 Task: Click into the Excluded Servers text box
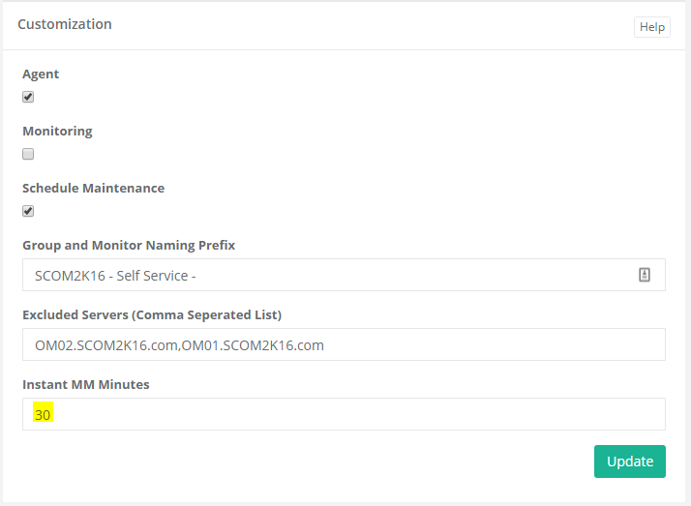(x=344, y=344)
